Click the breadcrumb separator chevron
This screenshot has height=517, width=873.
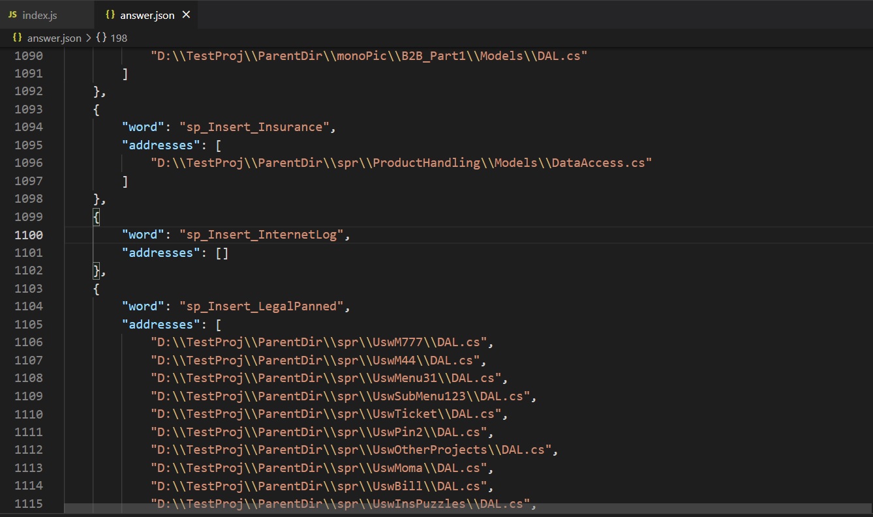coord(89,38)
